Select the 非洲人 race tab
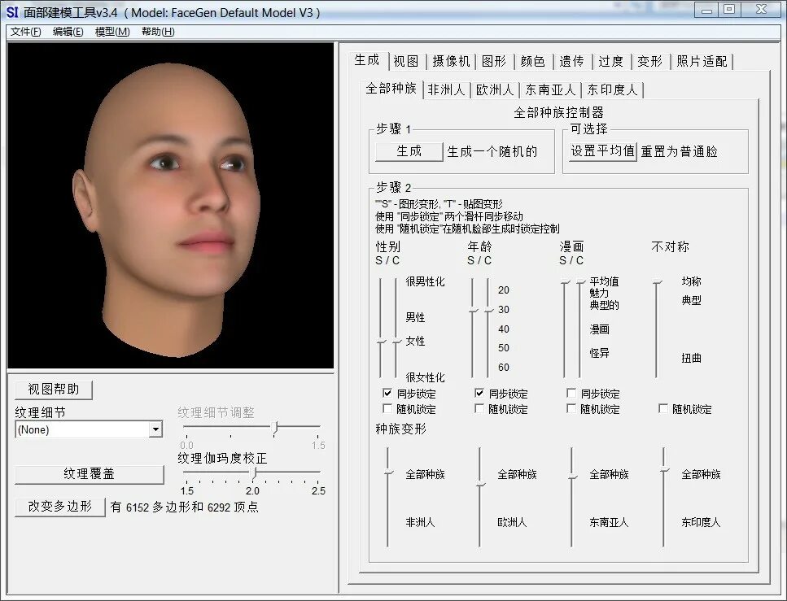 tap(444, 89)
